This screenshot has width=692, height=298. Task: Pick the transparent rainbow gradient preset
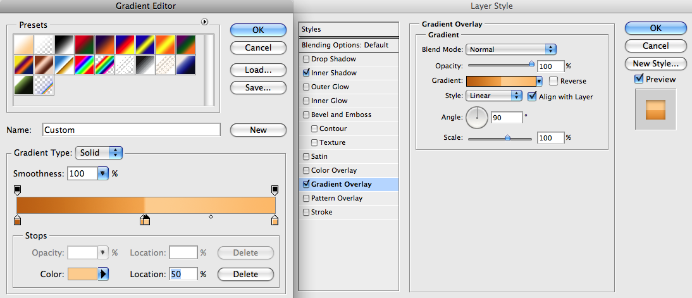[x=105, y=65]
